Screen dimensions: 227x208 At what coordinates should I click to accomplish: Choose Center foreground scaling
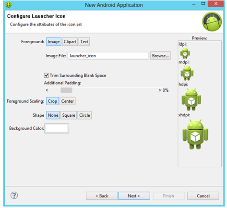(68, 101)
